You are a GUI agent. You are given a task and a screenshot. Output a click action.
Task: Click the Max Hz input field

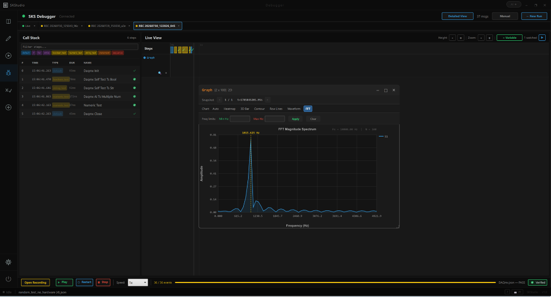(x=274, y=119)
